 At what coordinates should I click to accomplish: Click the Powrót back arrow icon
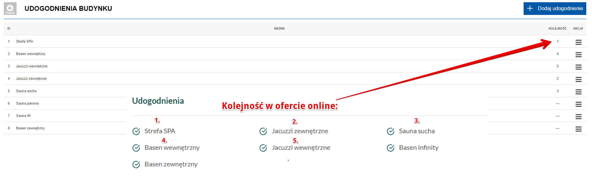pyautogui.click(x=10, y=9)
